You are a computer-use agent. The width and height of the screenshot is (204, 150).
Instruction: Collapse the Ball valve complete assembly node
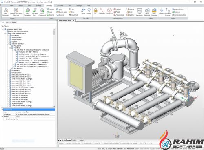click(x=5, y=33)
